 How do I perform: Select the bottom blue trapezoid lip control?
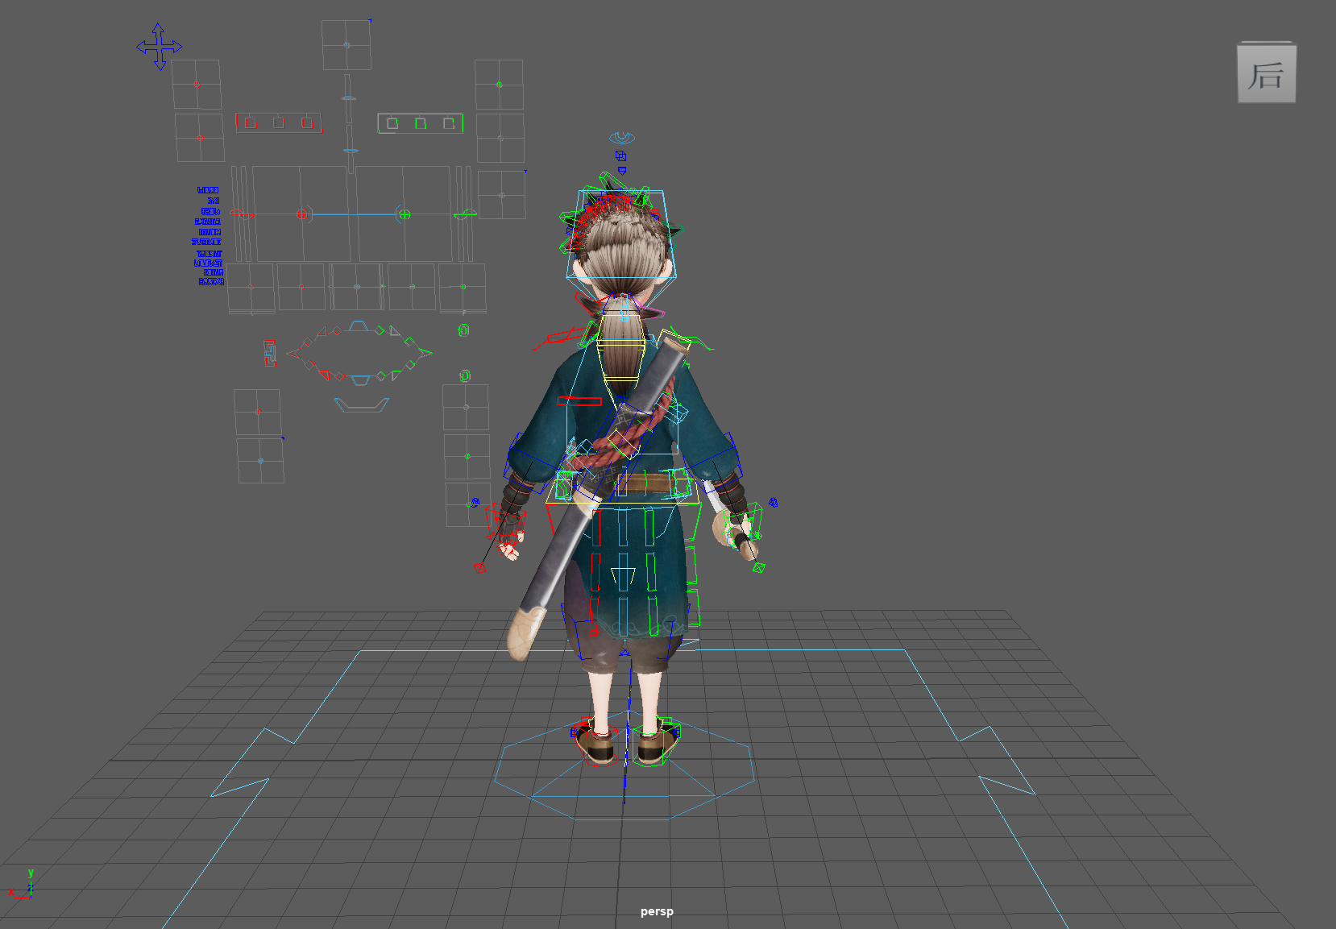[360, 379]
